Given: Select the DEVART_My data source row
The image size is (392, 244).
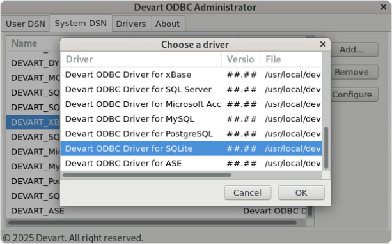Looking at the screenshot, I should point(33,166).
